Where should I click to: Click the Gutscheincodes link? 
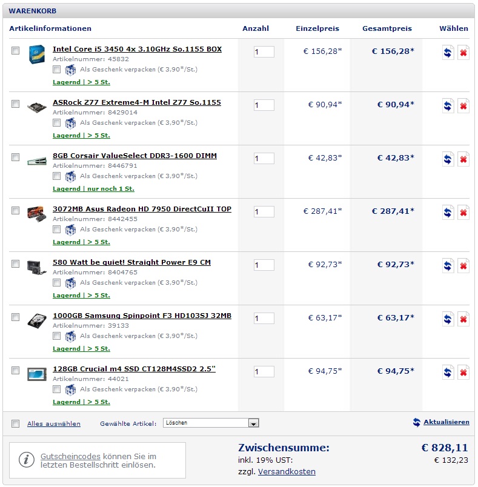coord(70,457)
